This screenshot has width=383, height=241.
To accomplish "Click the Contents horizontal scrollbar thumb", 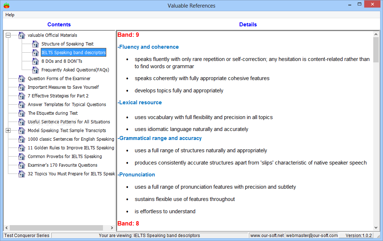I will pyautogui.click(x=56, y=228).
